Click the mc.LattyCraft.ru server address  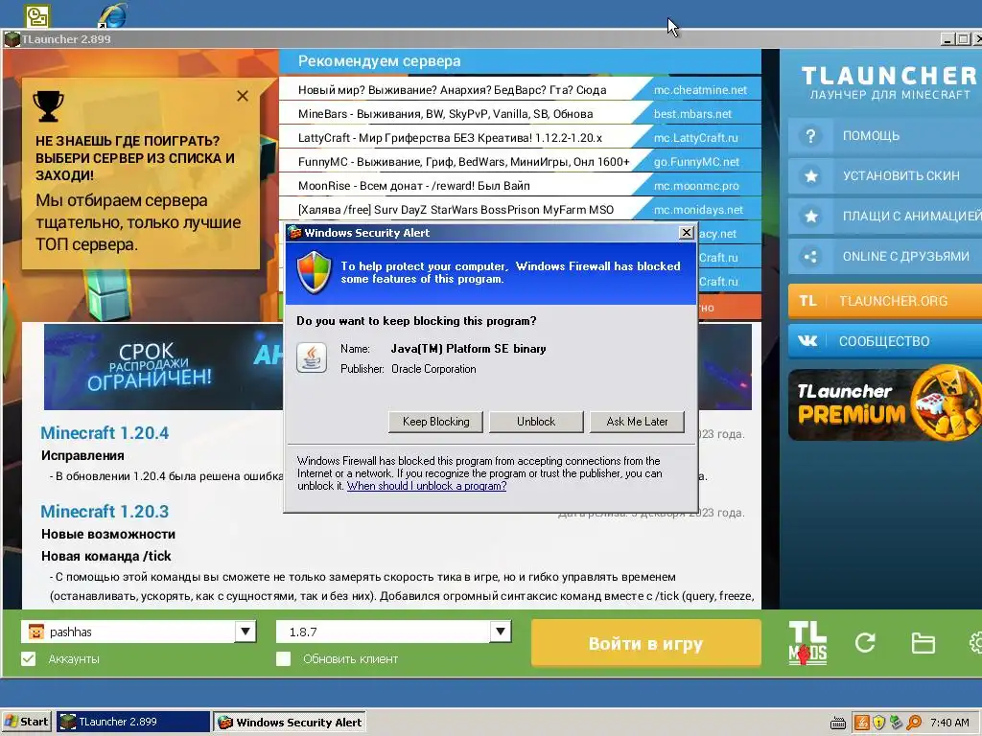point(696,138)
